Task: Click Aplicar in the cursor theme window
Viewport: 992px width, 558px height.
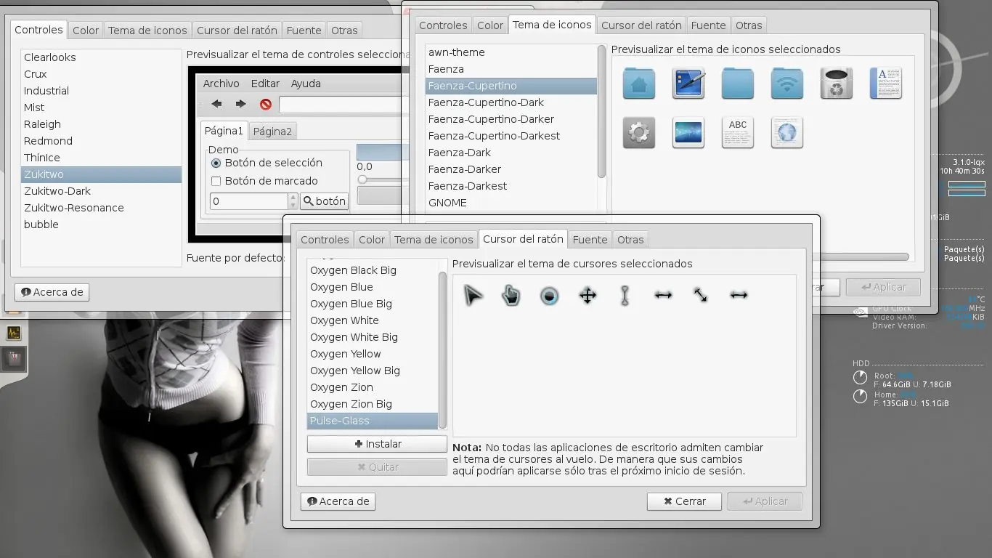Action: click(764, 501)
